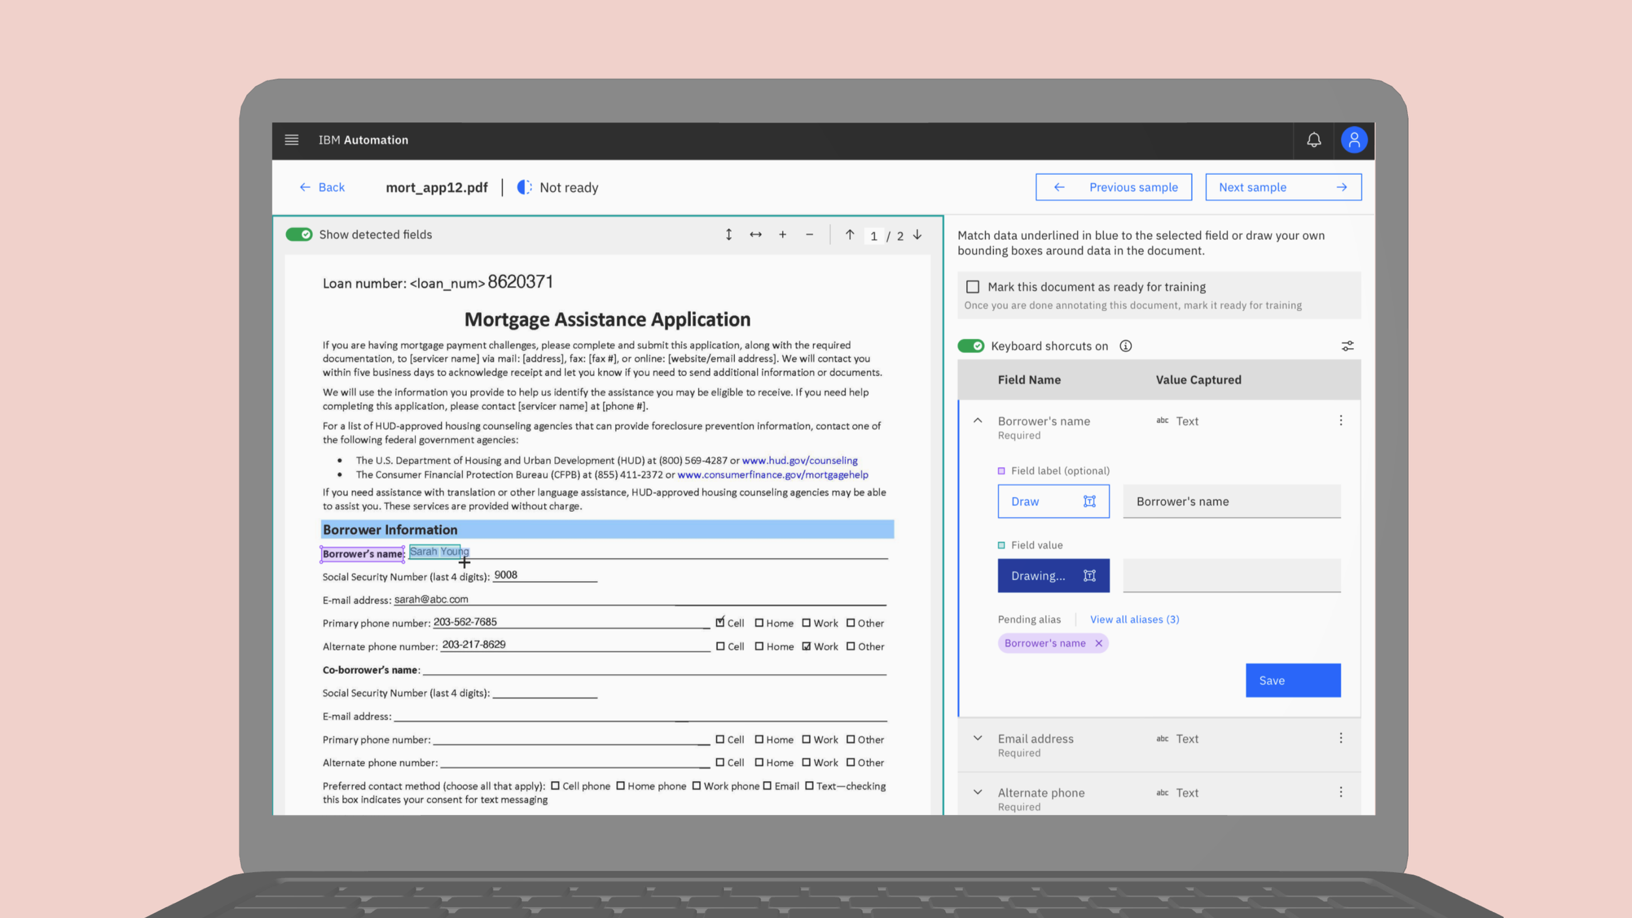This screenshot has height=918, width=1632.
Task: Open Alternate phone row overflow menu
Action: point(1341,792)
